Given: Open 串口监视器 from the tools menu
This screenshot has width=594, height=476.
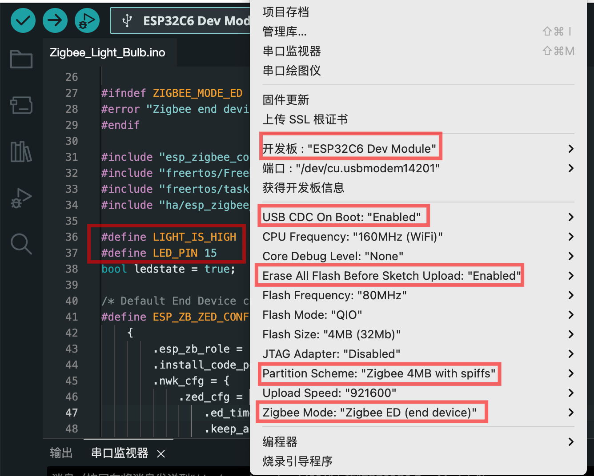Looking at the screenshot, I should (418, 51).
